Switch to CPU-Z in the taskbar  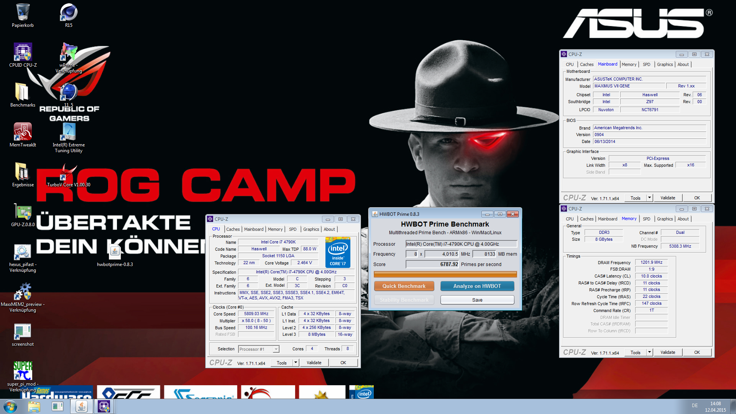[104, 406]
